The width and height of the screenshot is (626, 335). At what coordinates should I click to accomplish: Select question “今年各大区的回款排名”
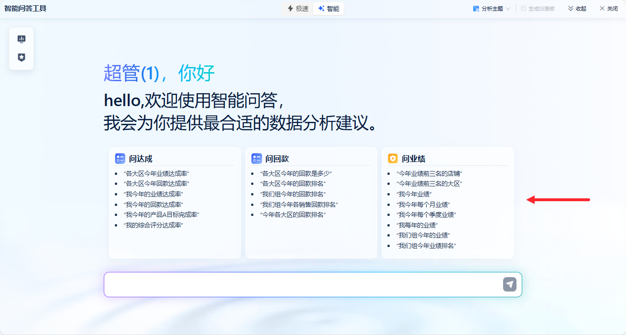pyautogui.click(x=293, y=215)
